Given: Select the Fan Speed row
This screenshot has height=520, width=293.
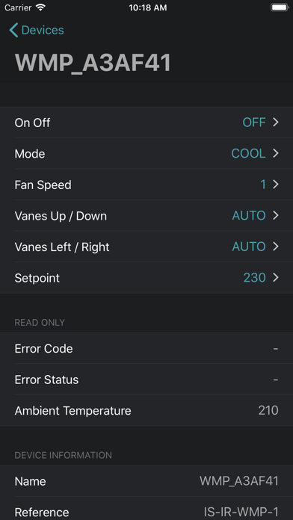Looking at the screenshot, I should tap(146, 185).
